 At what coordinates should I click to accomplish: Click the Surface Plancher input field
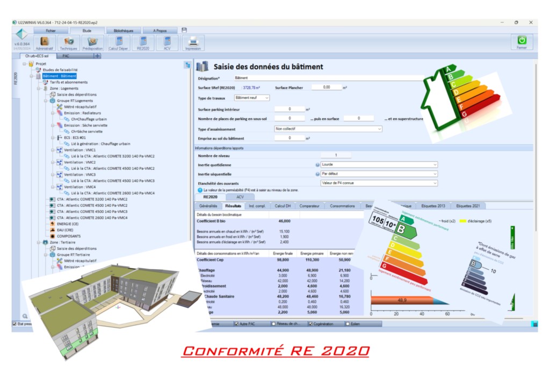[x=327, y=88]
